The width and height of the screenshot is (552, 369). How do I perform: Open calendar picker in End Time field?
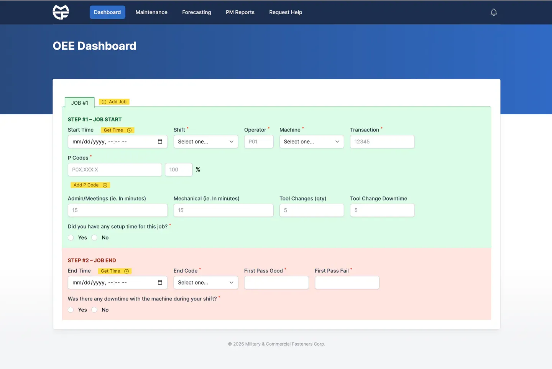[x=160, y=283]
